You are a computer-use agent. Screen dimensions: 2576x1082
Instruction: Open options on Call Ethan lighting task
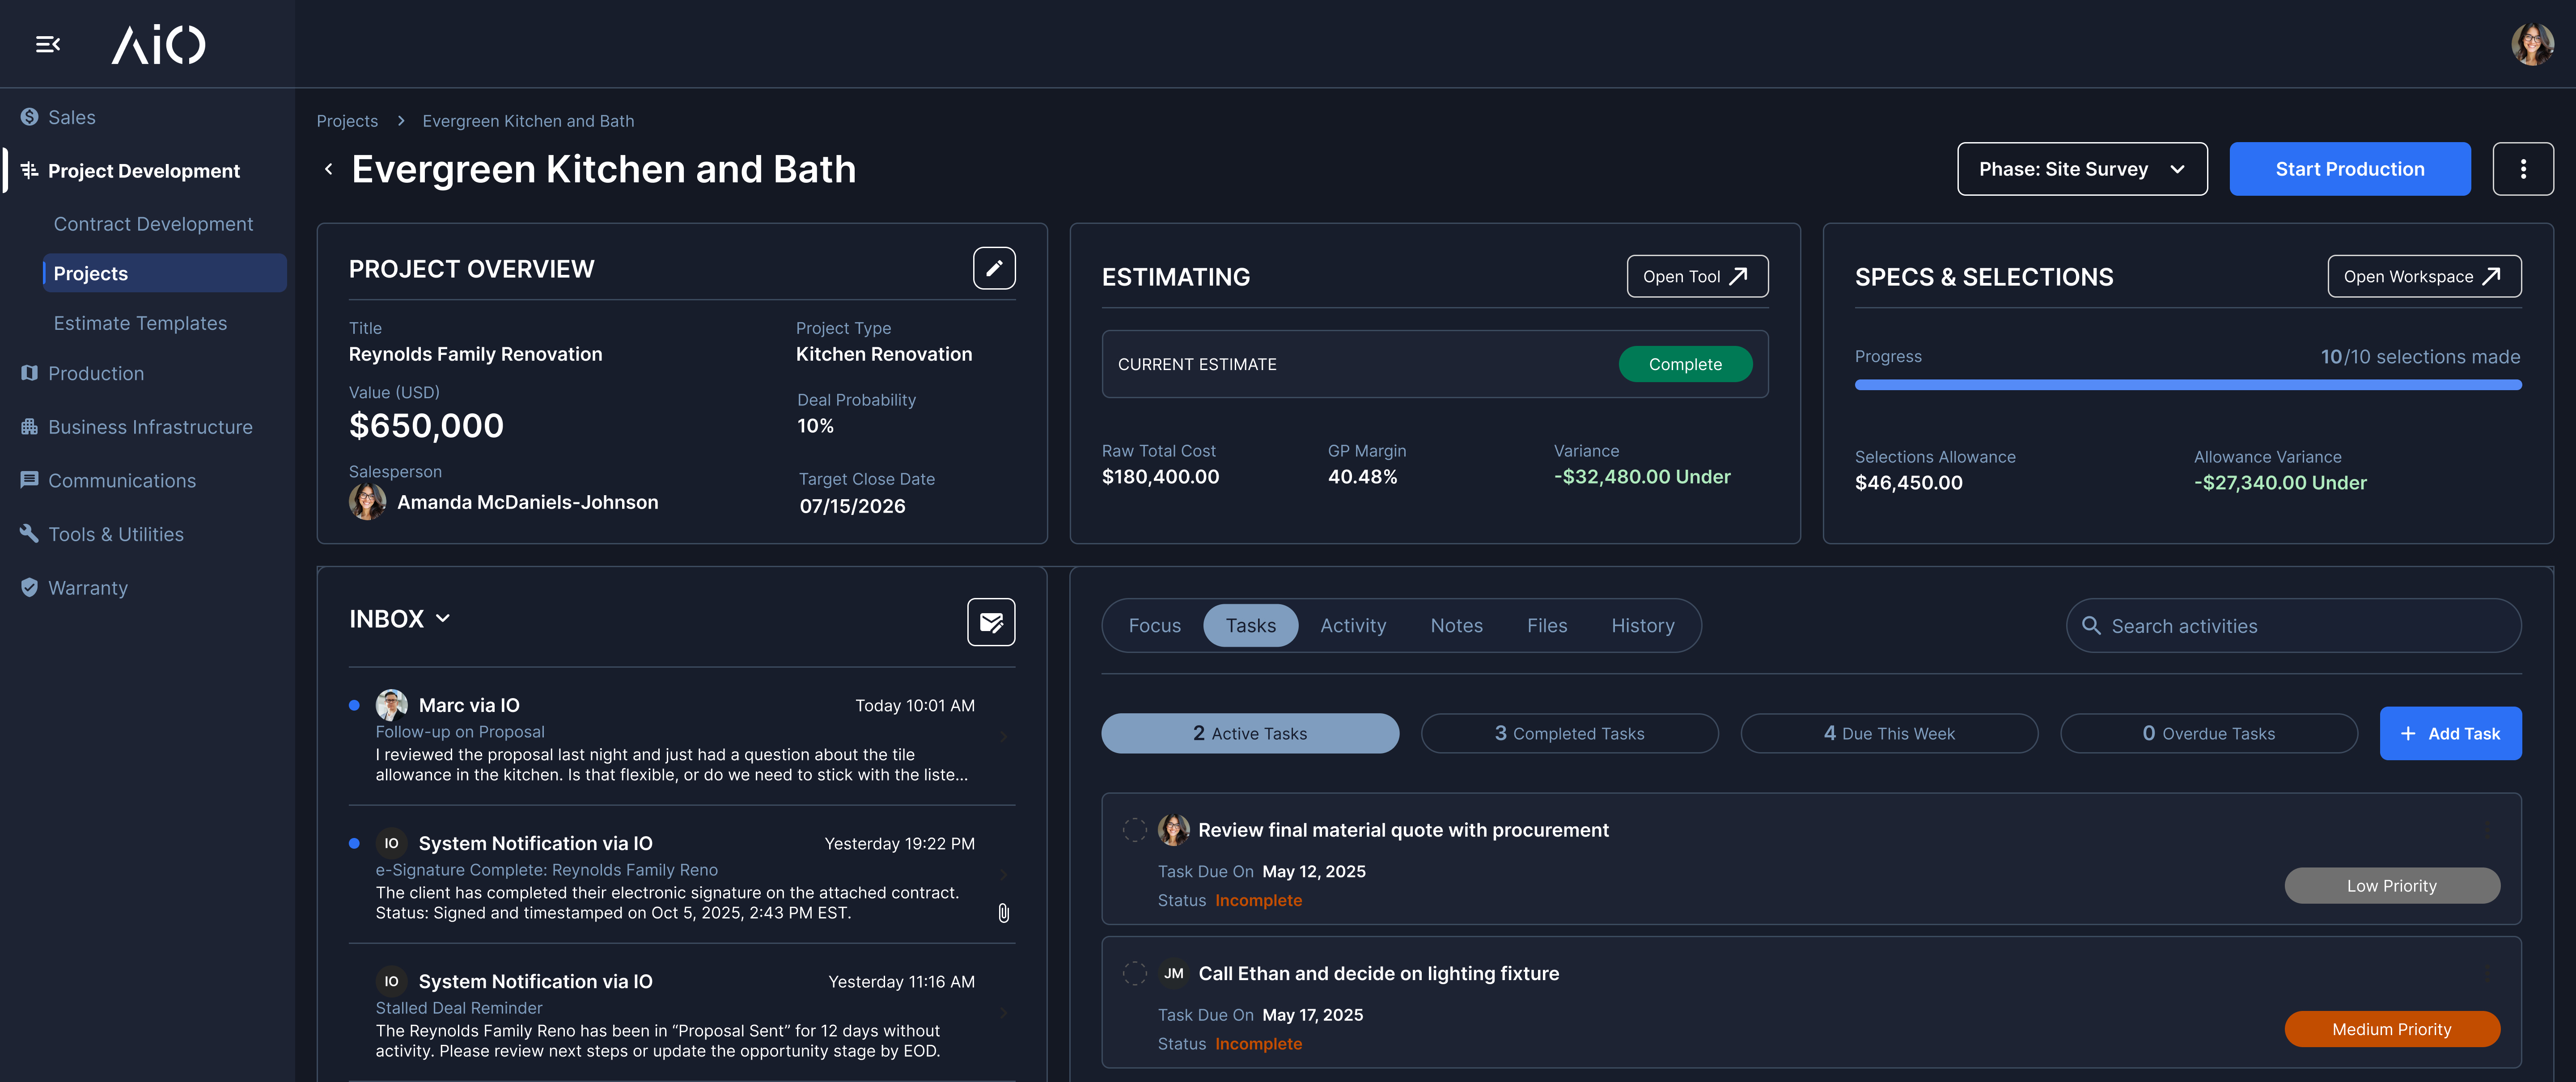[x=2487, y=973]
